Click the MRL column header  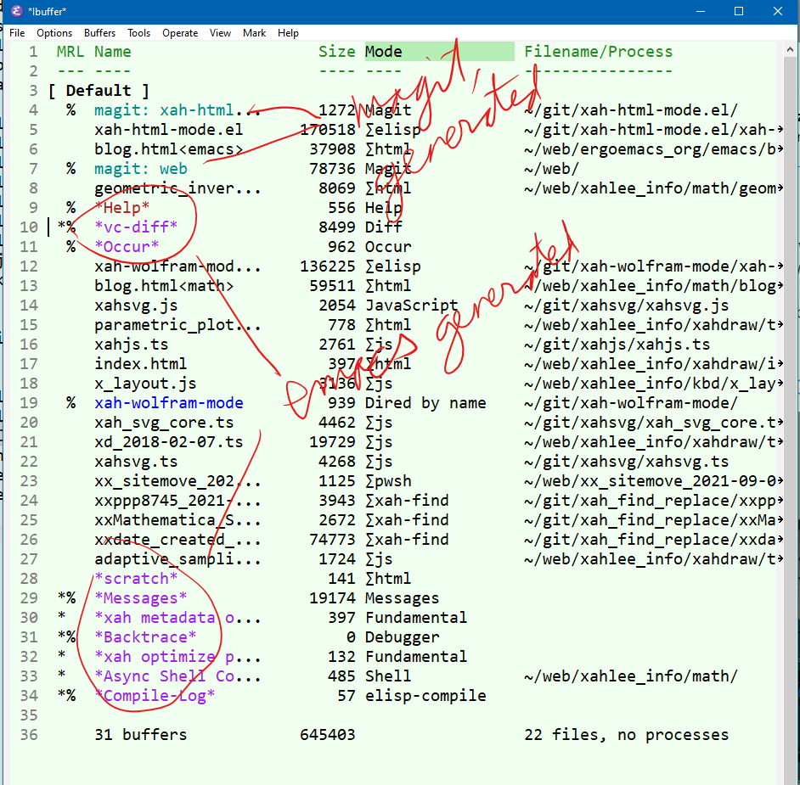(70, 52)
